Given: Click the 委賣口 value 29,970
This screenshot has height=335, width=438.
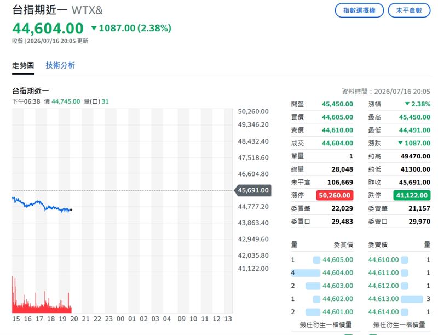Looking at the screenshot, I should tap(419, 222).
